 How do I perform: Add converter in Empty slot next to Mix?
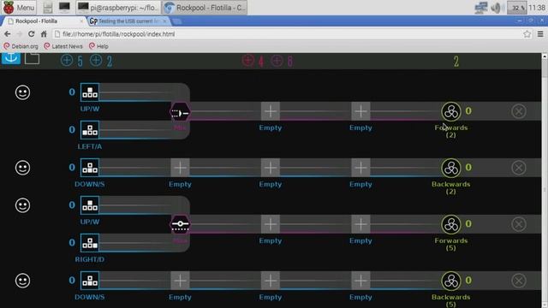271,111
